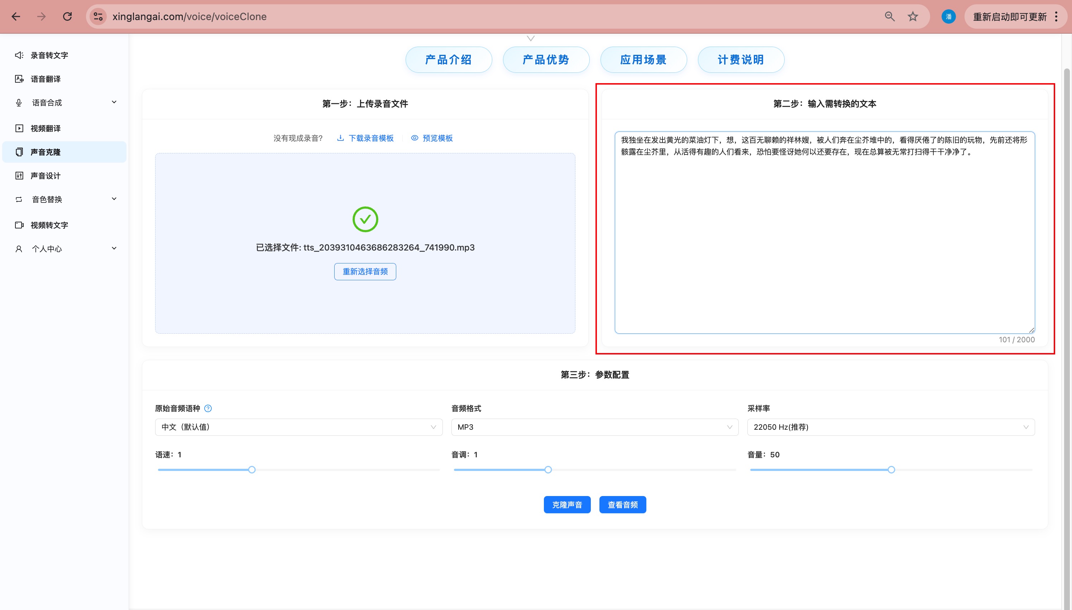The width and height of the screenshot is (1072, 610).
Task: Click the 第一步：上传录音文件 heading
Action: tap(365, 104)
